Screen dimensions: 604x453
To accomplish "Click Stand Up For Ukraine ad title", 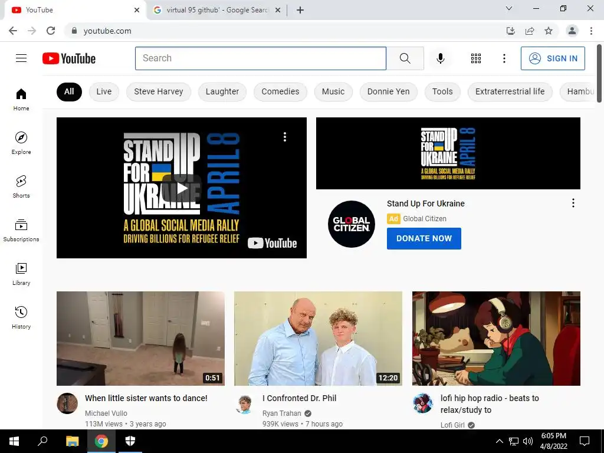I will click(x=426, y=203).
